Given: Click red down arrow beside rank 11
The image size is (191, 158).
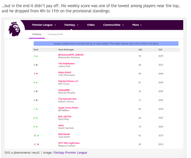Looking at the screenshot, I should pos(38,144).
